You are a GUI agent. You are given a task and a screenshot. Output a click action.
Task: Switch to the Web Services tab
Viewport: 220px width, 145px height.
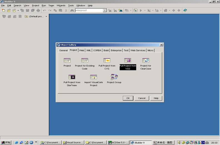click(138, 50)
